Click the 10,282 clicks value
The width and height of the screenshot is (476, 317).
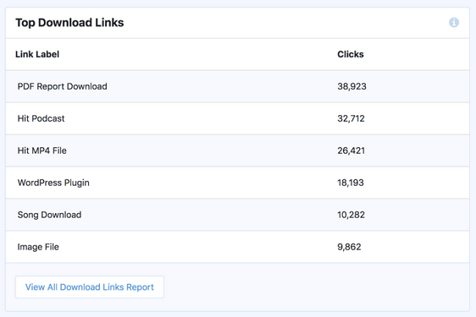click(x=351, y=215)
